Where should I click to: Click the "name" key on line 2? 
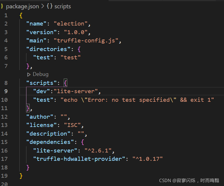(x=36, y=24)
